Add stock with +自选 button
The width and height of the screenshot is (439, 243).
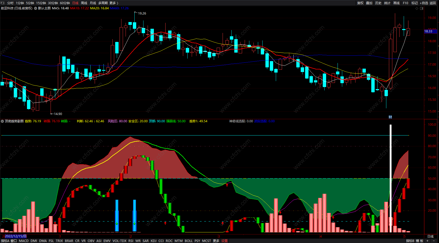[424, 3]
